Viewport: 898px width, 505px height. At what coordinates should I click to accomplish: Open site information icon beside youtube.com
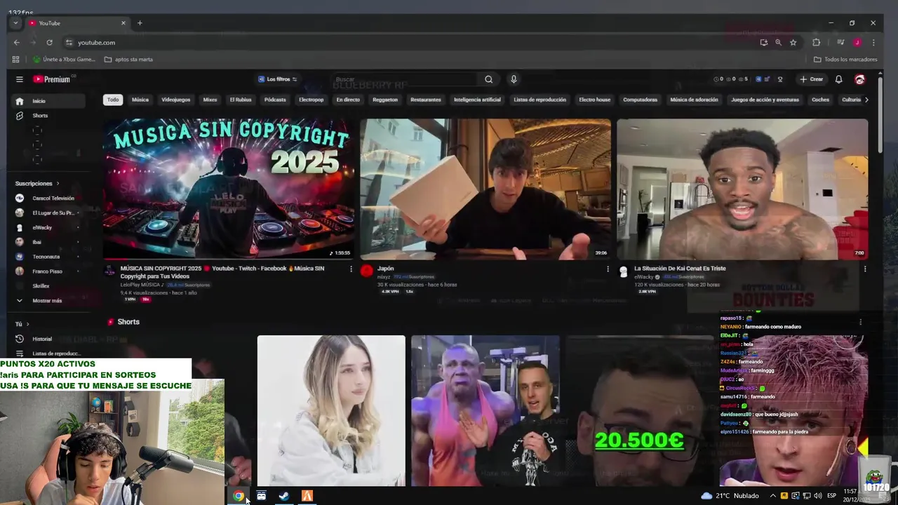(x=69, y=42)
